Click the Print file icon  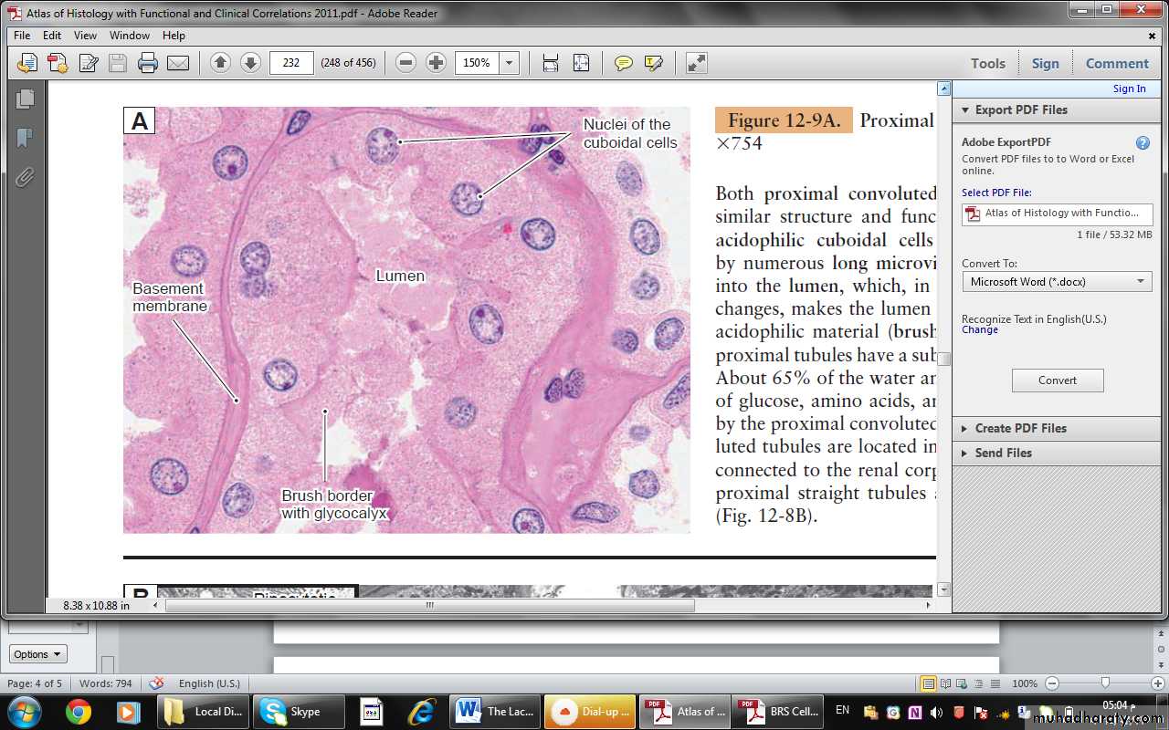(x=148, y=63)
